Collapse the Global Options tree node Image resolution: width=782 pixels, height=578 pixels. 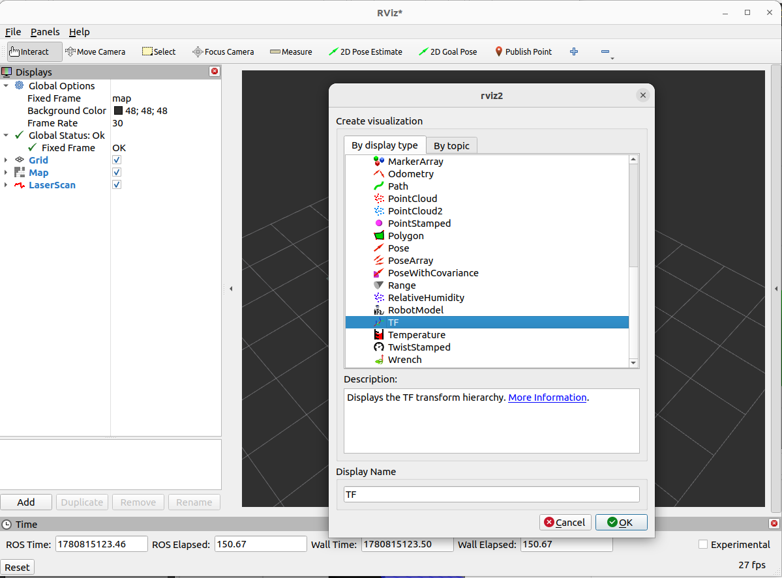6,86
